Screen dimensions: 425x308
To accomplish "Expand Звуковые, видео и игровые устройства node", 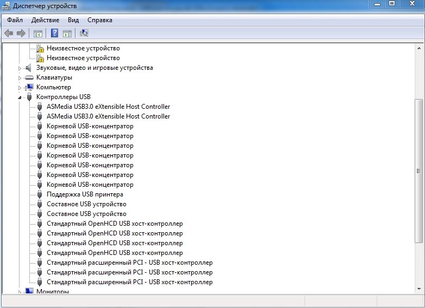I will 20,68.
